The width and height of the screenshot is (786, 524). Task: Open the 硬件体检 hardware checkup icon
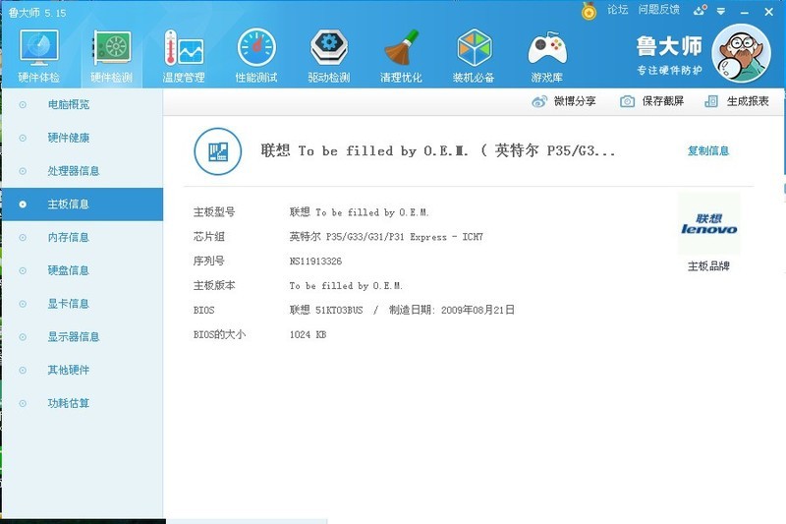(x=38, y=56)
